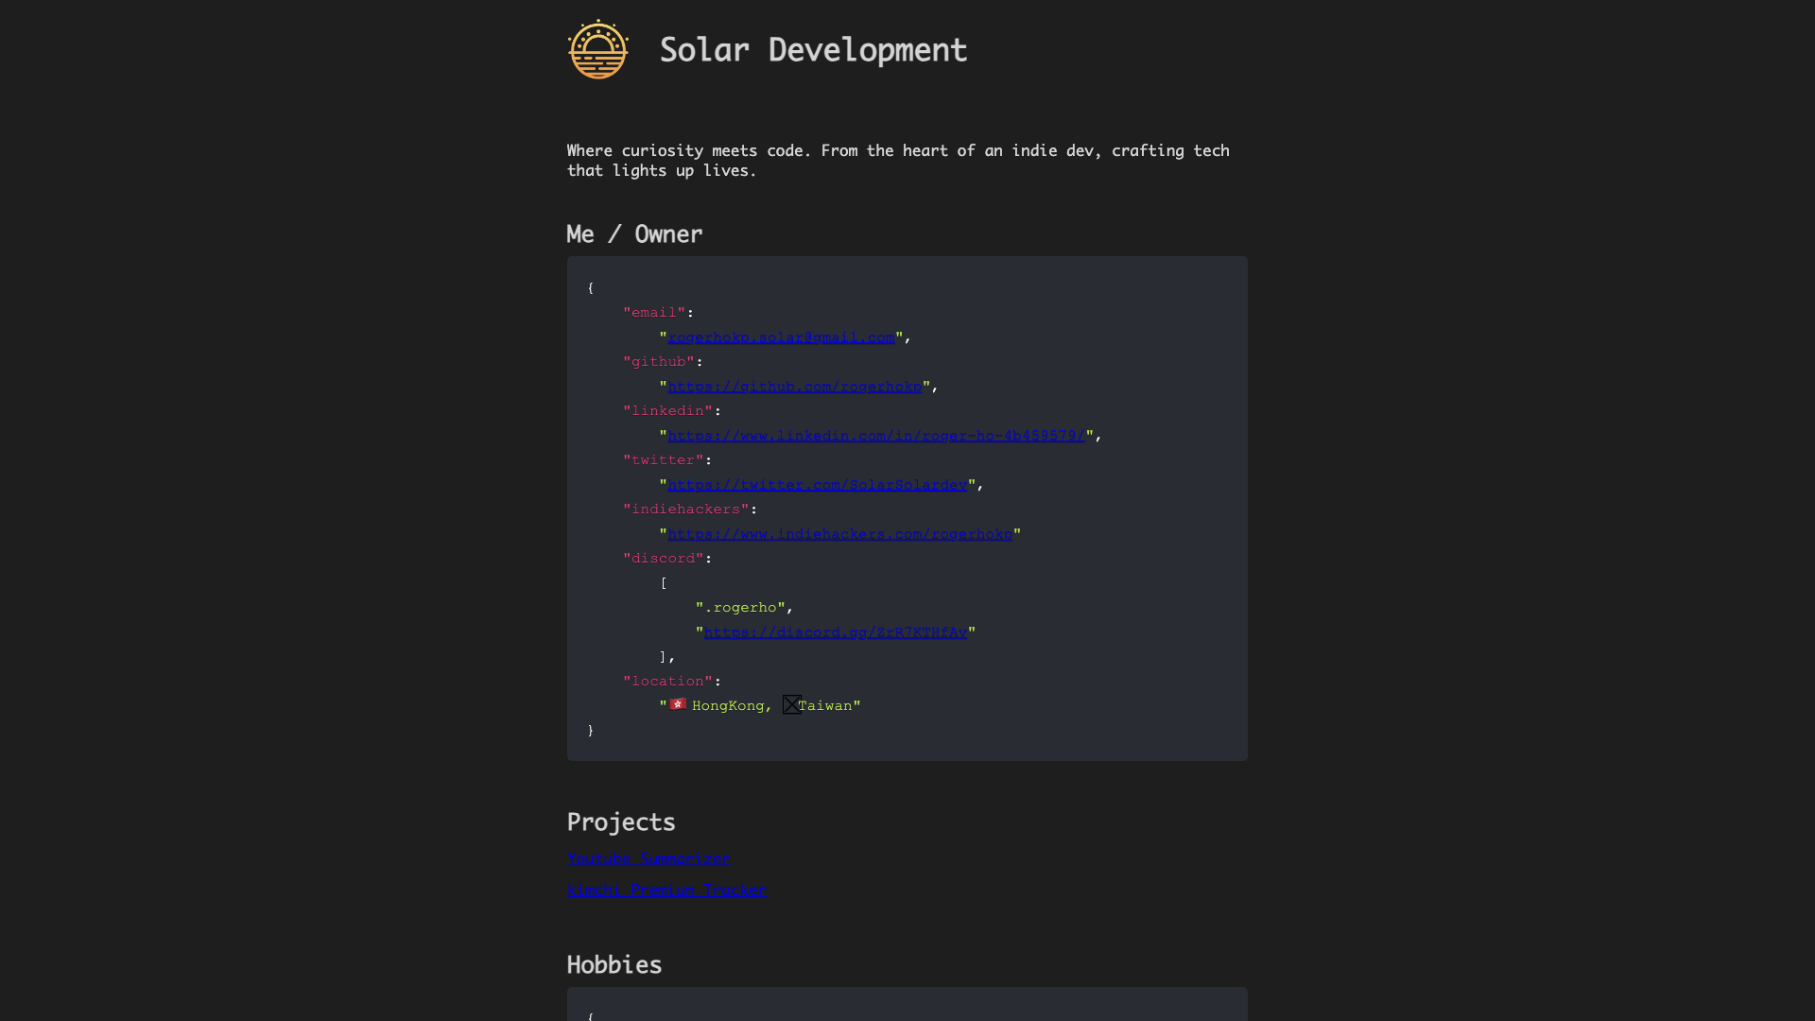The height and width of the screenshot is (1021, 1815).
Task: Open the Youtube Summarizer project
Action: tap(648, 858)
